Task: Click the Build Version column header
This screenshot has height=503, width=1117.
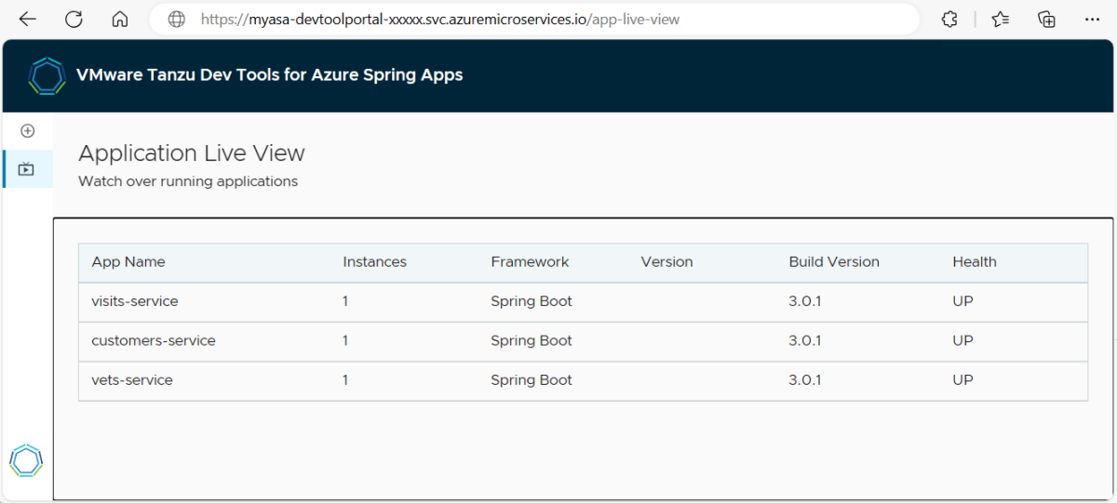Action: coord(833,262)
